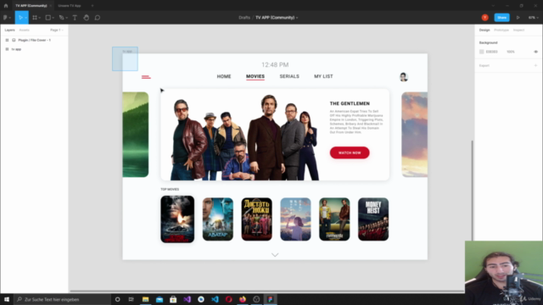Open the Pen tool dropdown arrow

[x=66, y=18]
